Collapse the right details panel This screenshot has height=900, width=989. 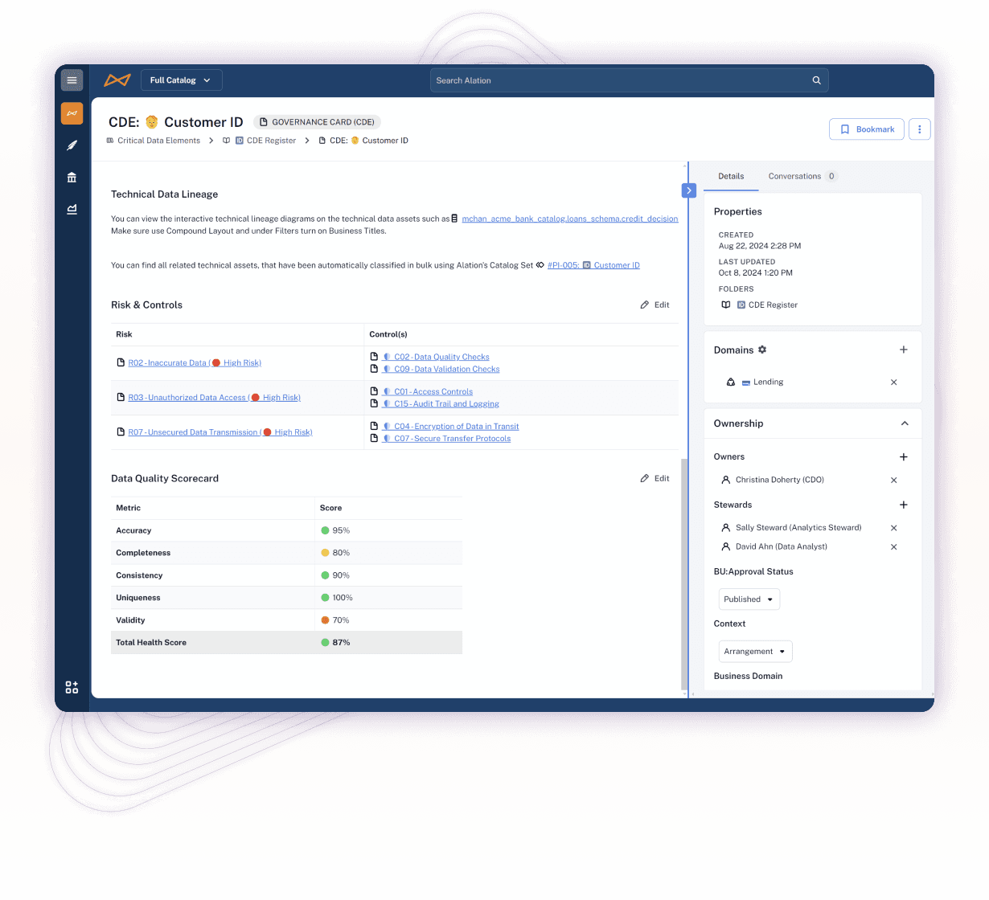688,190
